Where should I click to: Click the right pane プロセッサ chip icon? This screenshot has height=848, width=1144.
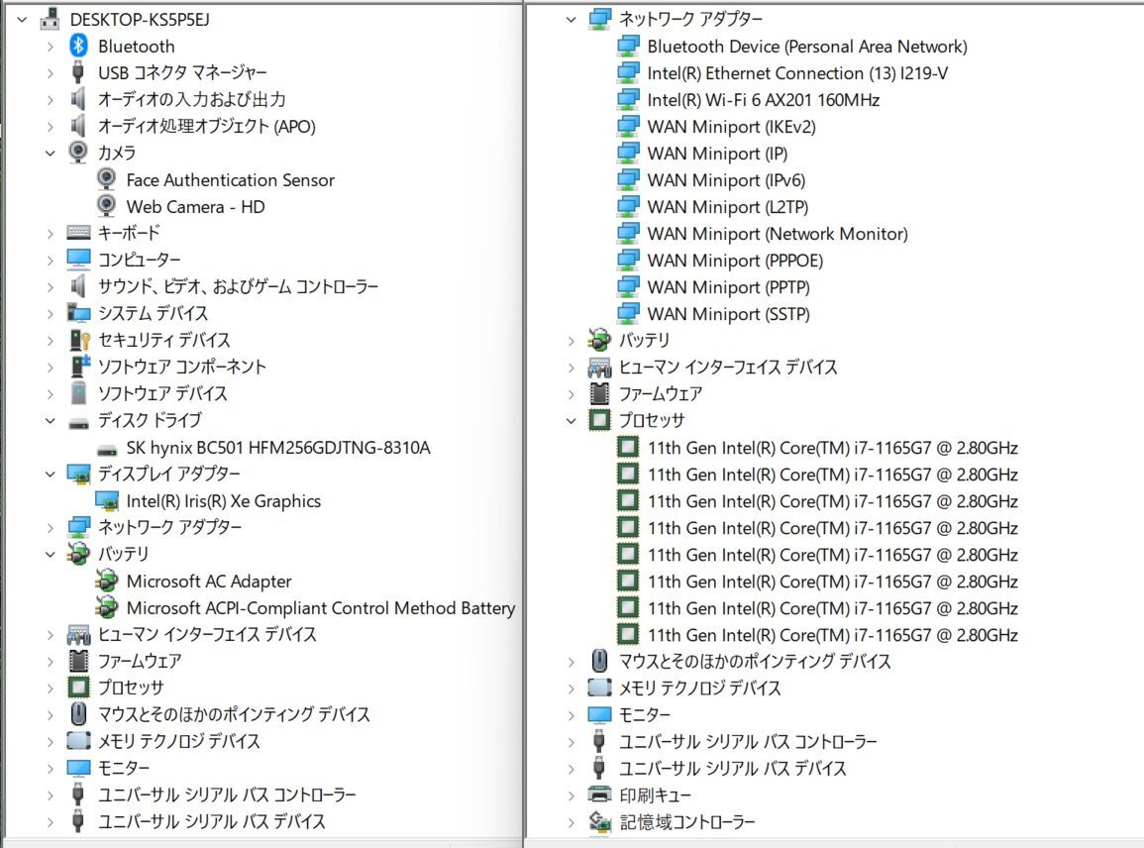pyautogui.click(x=599, y=420)
